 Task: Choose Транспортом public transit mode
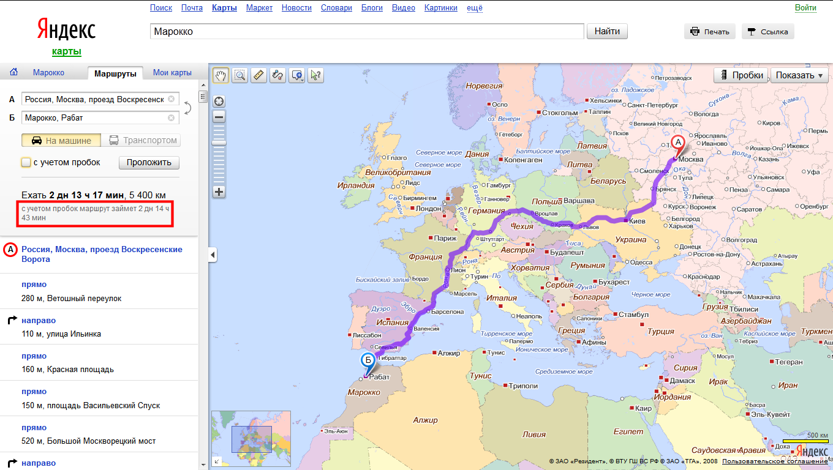click(141, 140)
